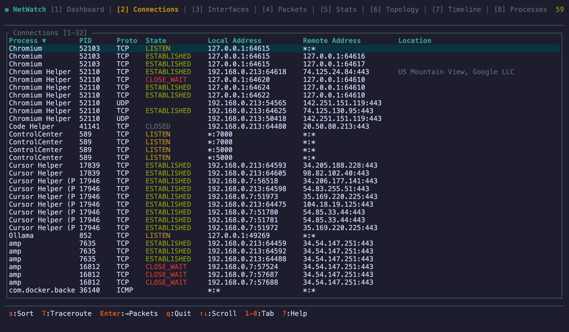Open the Stats tab
Image resolution: width=569 pixels, height=332 pixels.
point(342,9)
